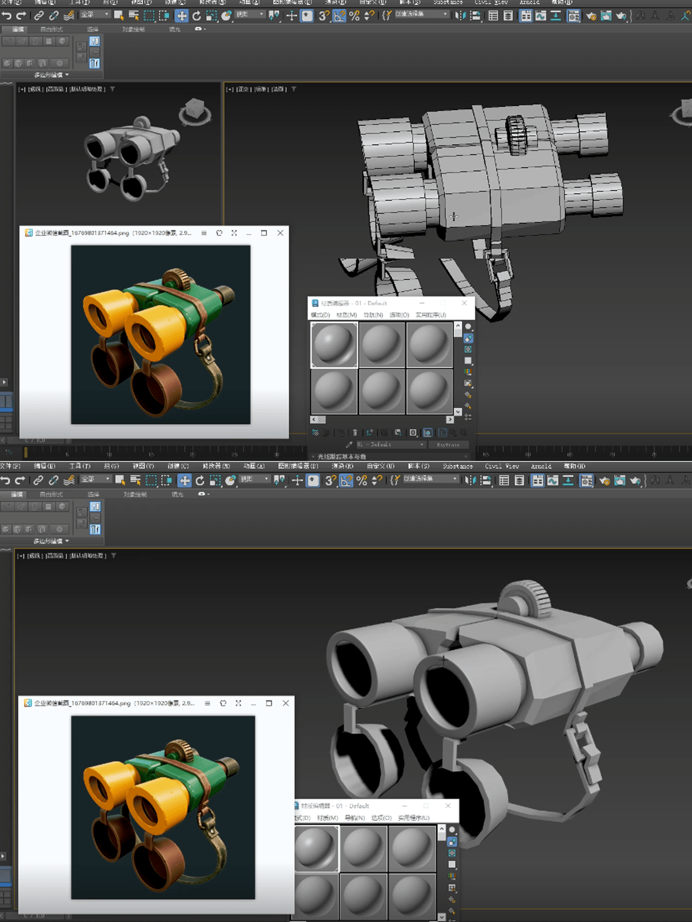Select second material sample sphere in upper editor

(382, 345)
